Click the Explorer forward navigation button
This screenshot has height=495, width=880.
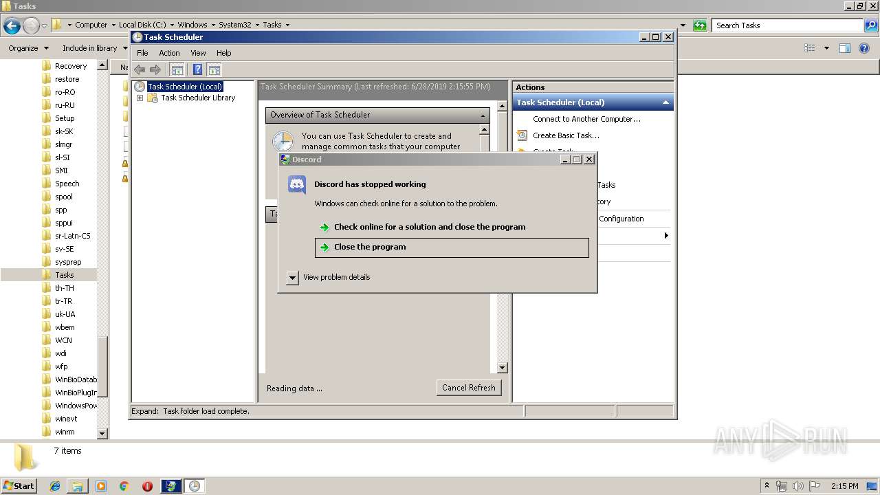pyautogui.click(x=31, y=26)
